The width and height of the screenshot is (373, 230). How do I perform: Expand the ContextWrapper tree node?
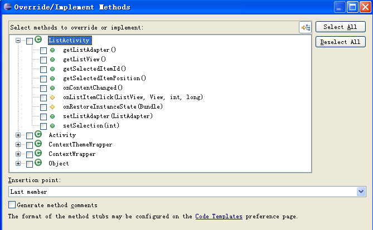click(18, 154)
